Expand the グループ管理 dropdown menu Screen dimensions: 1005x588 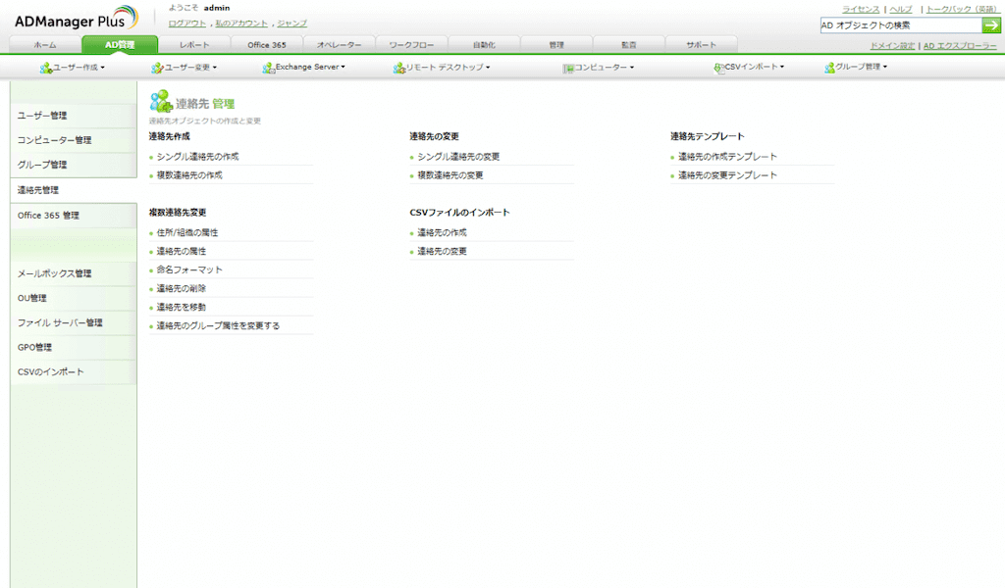pyautogui.click(x=885, y=68)
